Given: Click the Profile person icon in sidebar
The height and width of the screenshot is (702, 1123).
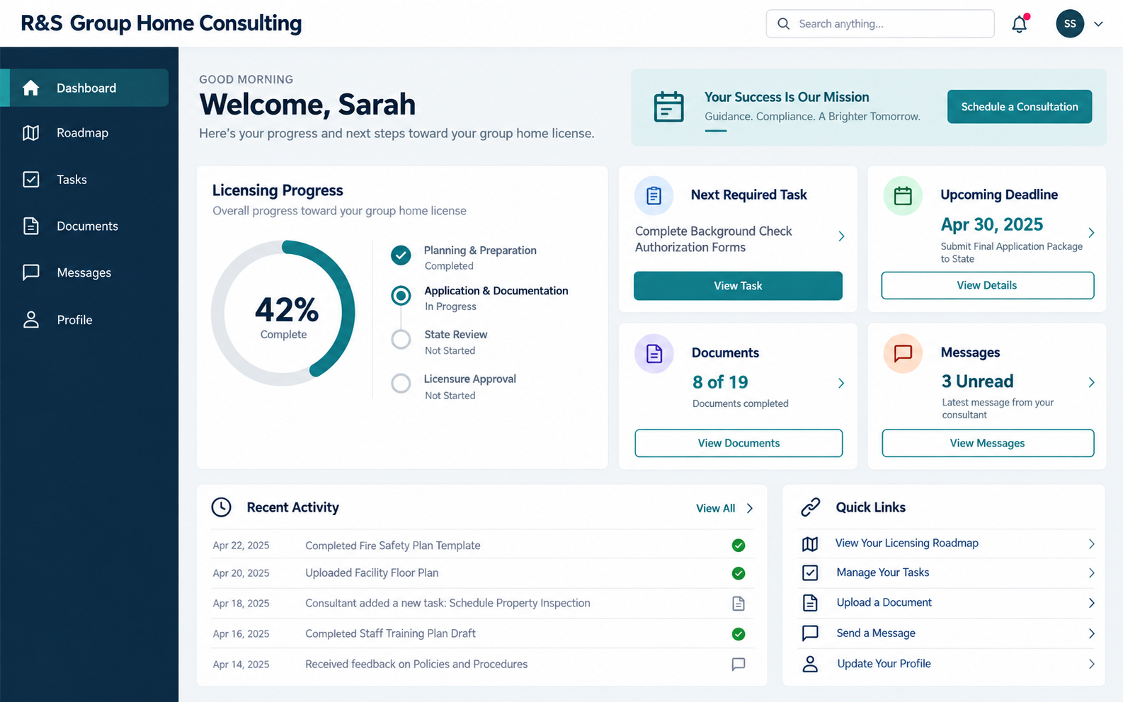Looking at the screenshot, I should (x=31, y=320).
